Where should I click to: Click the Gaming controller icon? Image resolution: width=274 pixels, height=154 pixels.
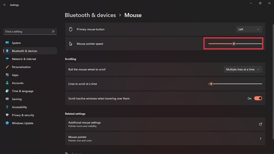point(7,99)
